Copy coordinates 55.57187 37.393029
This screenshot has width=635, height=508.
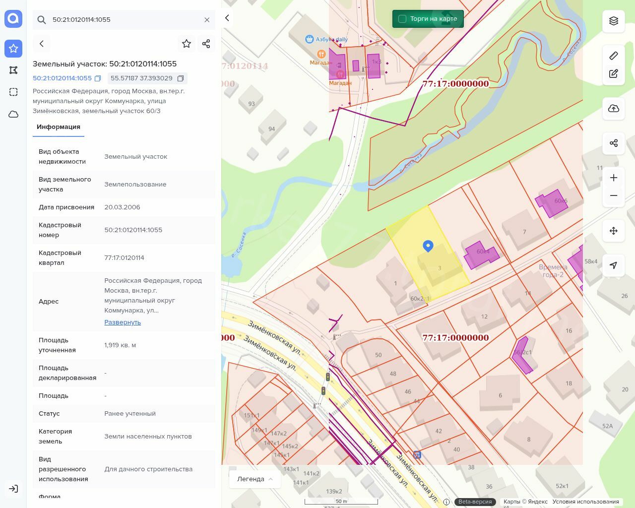181,78
